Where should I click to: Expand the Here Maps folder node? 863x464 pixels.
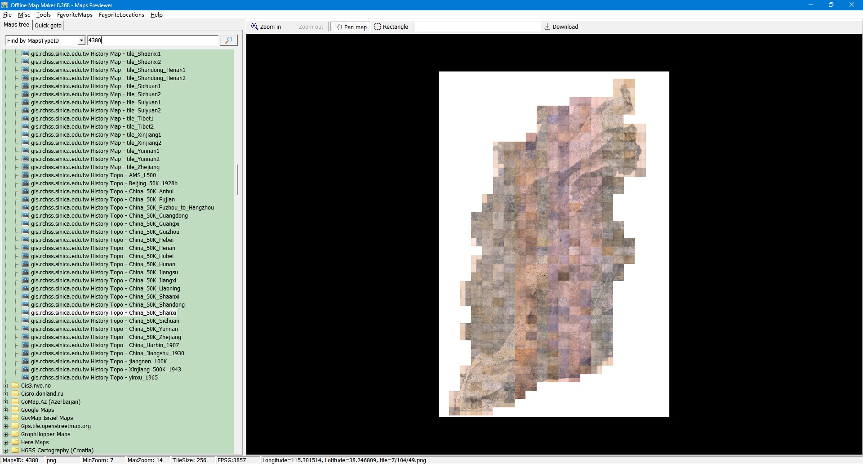click(6, 442)
